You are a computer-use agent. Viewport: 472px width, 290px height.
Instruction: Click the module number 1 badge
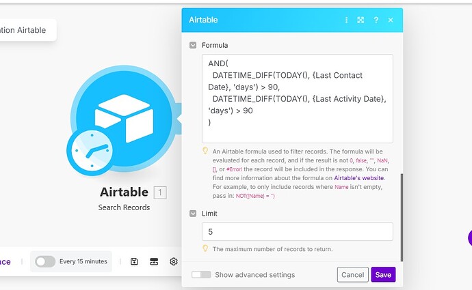coord(160,192)
